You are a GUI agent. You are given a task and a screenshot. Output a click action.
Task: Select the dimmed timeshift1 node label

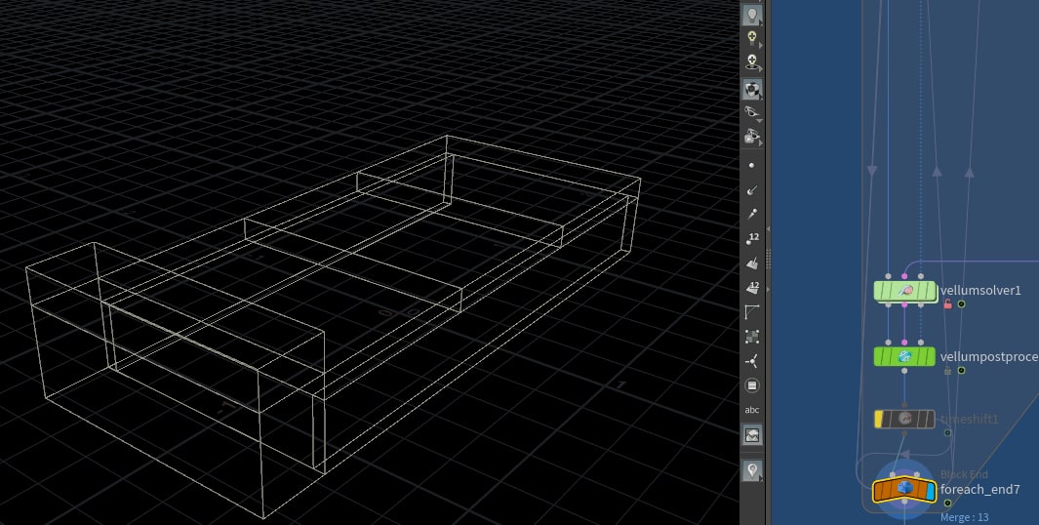coord(969,420)
